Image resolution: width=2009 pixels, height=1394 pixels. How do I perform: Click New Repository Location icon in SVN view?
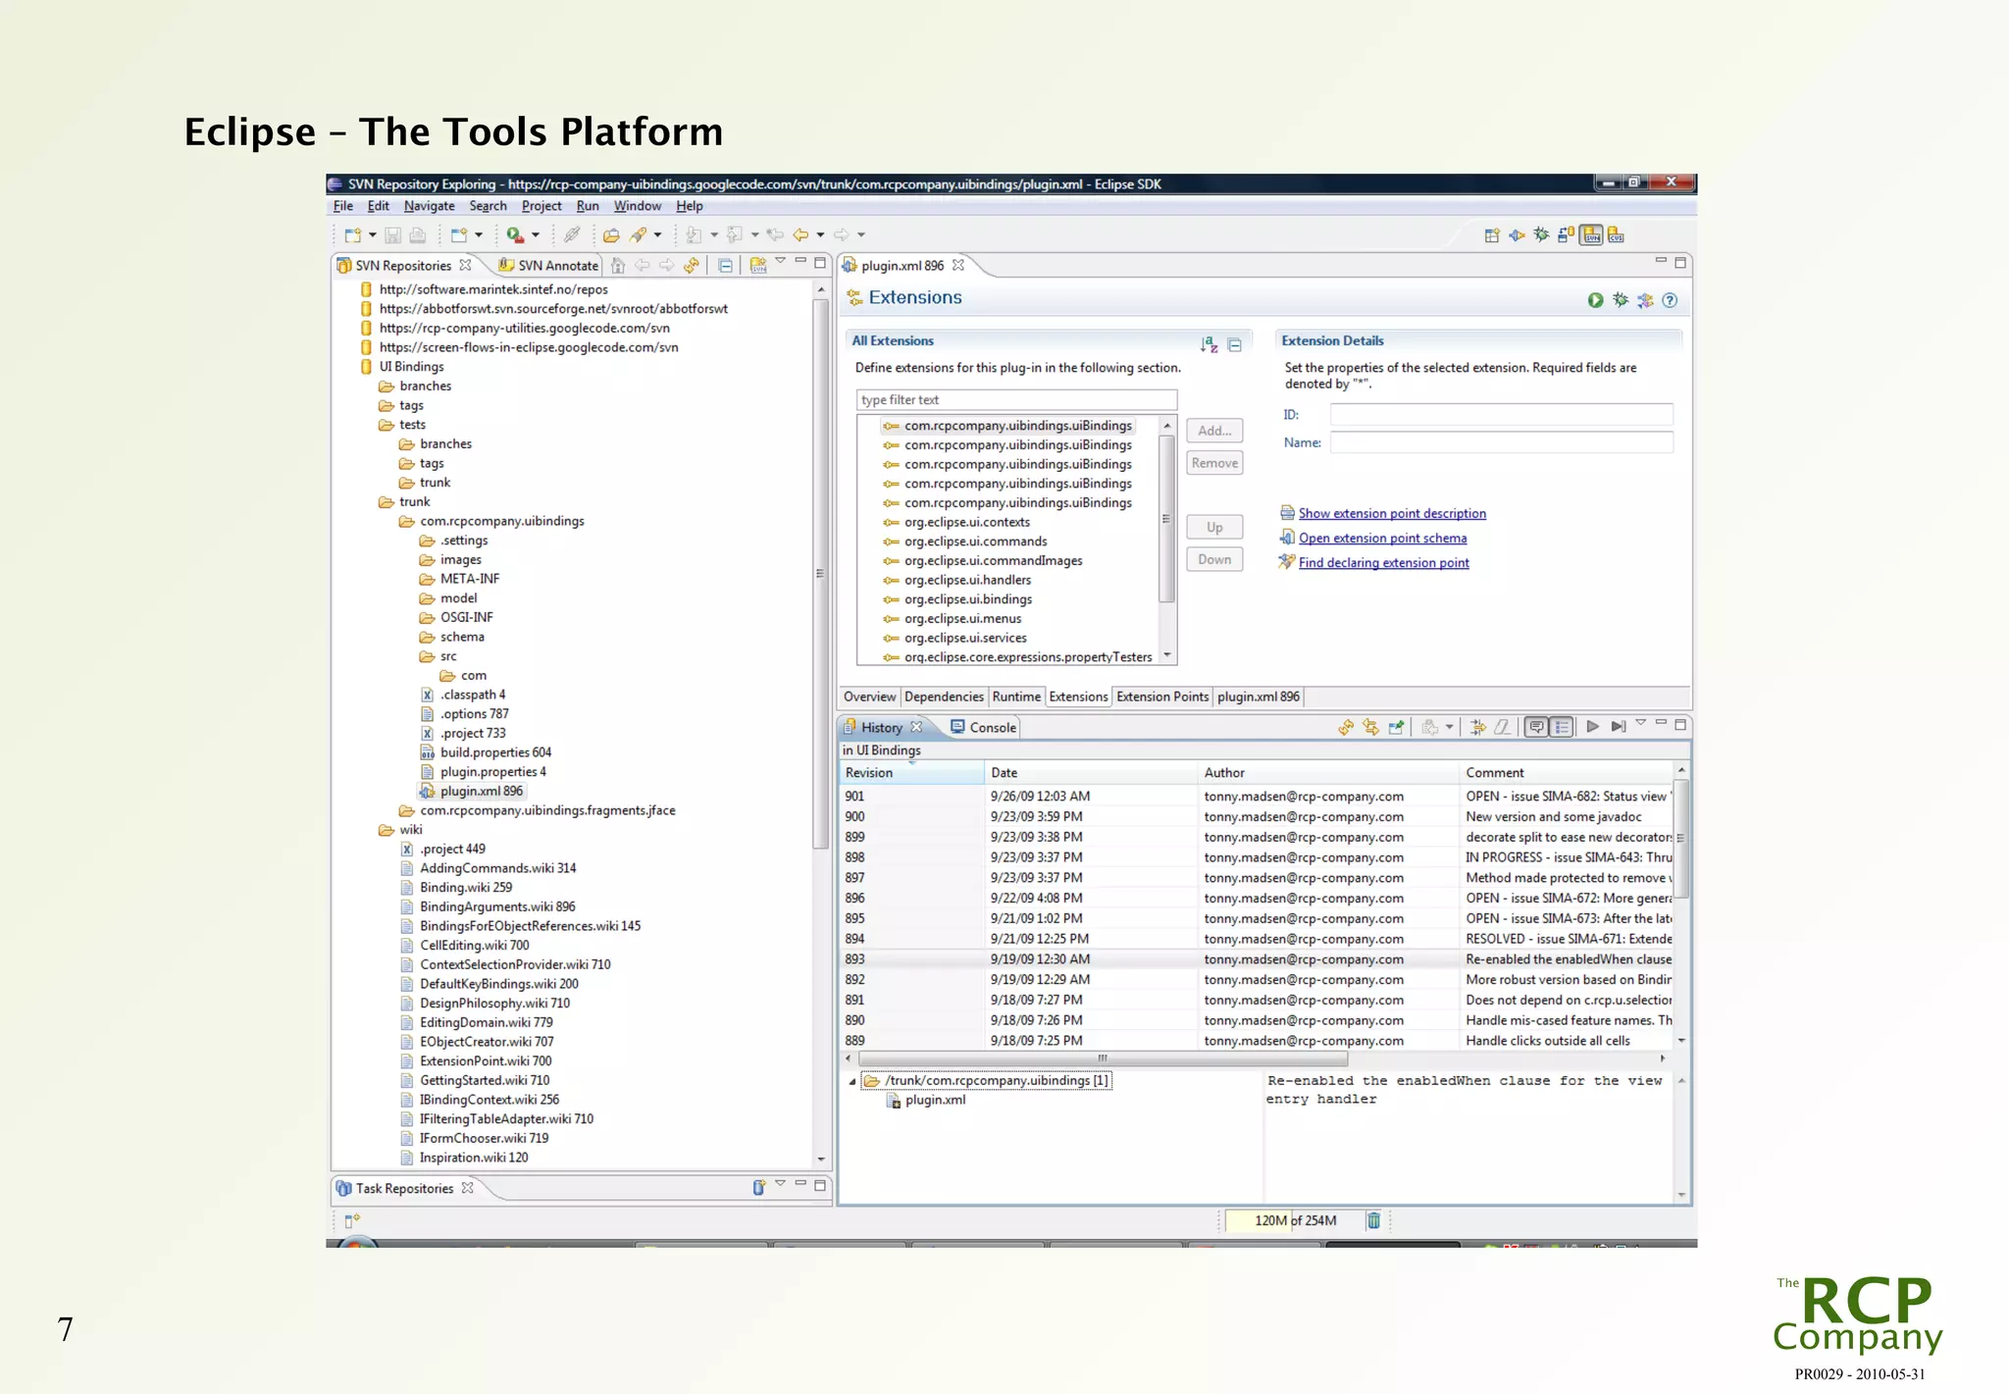[757, 265]
